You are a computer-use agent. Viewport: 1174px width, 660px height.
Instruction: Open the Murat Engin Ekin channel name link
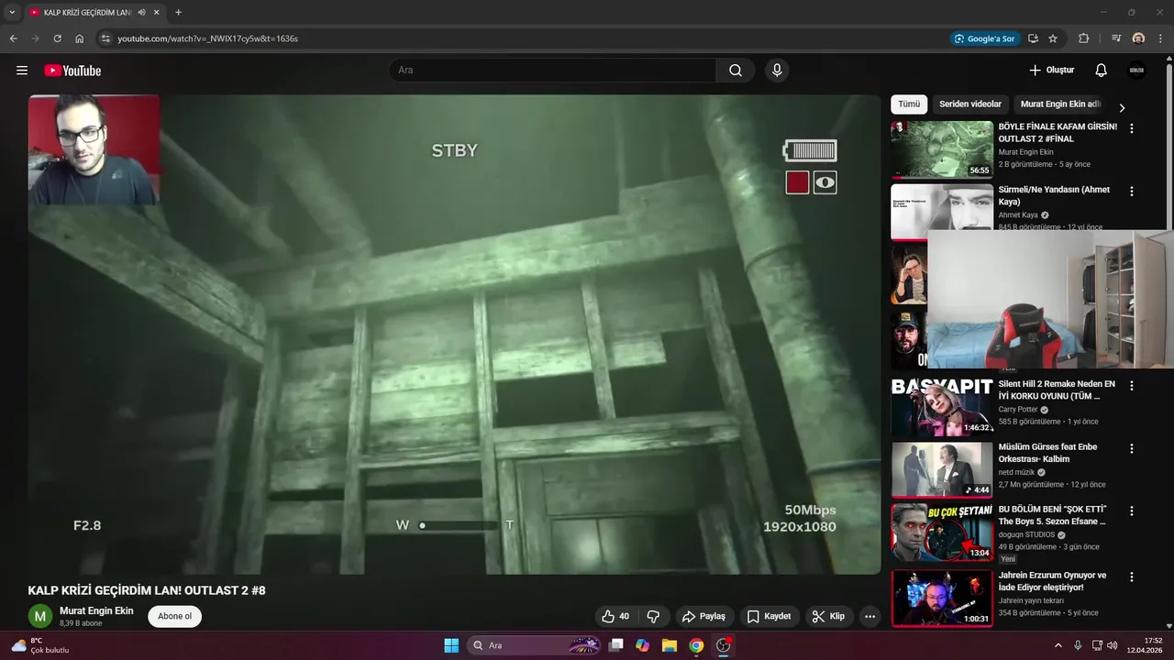[x=96, y=610]
